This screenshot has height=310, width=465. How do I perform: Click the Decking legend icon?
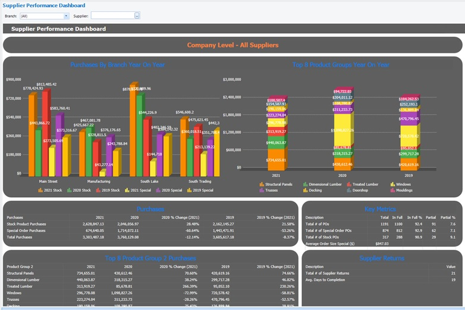305,190
